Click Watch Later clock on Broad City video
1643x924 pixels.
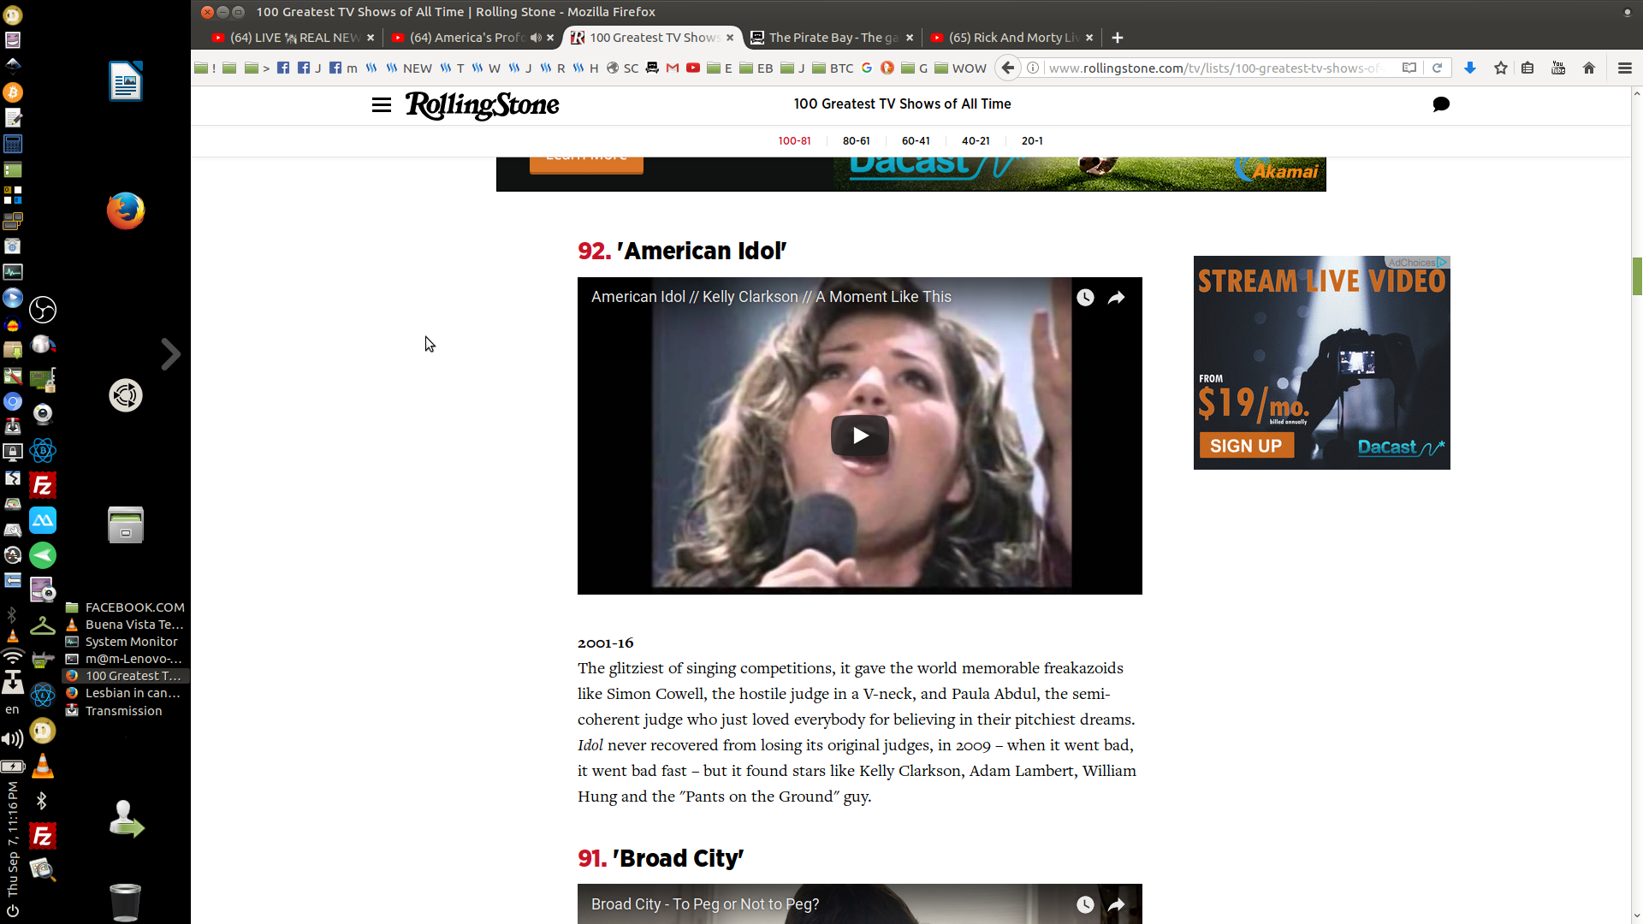pos(1085,904)
